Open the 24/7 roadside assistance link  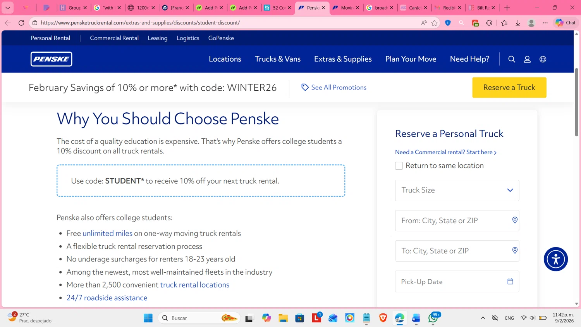(107, 298)
